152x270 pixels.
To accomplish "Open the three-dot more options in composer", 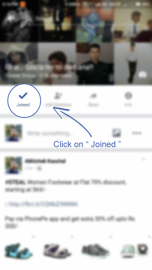I will click(x=137, y=133).
